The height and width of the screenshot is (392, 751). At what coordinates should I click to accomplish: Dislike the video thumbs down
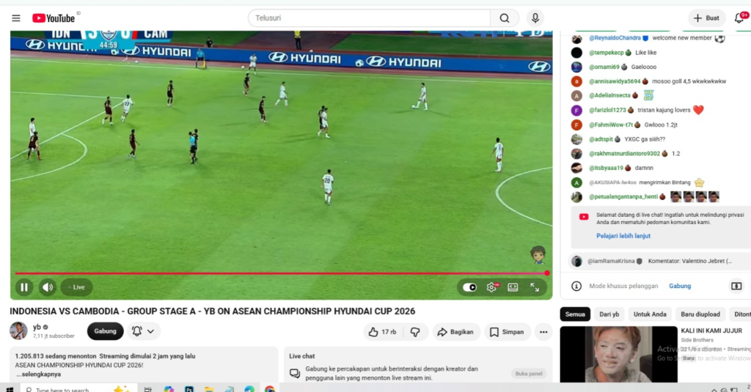click(415, 332)
